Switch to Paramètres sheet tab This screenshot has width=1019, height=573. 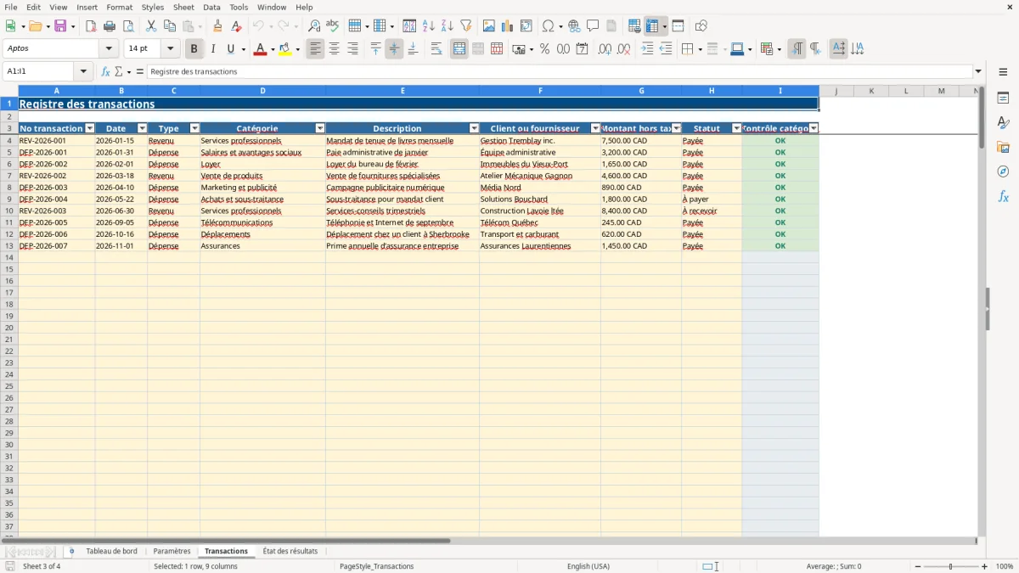coord(172,552)
